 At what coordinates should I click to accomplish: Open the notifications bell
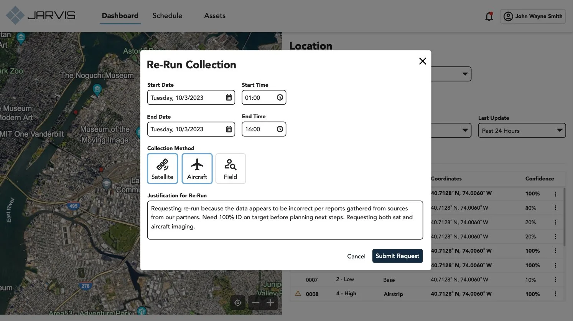coord(489,17)
